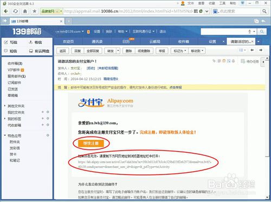Open the 帮助 help dropdown
Viewport: 271px width, 202px height.
pyautogui.click(x=122, y=31)
